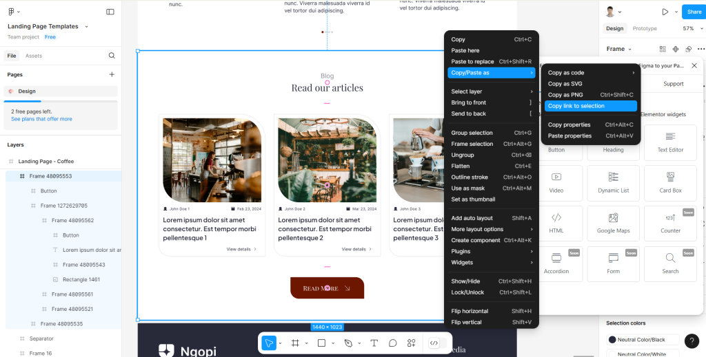706x357 pixels.
Task: Click the create component icon
Action: pos(676,49)
